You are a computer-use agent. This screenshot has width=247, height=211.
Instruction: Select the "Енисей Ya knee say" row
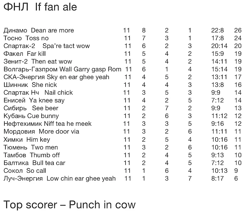pos(34,100)
